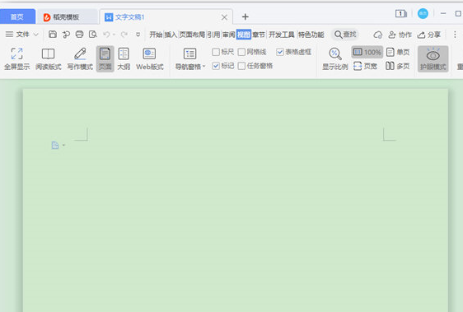Image resolution: width=463 pixels, height=312 pixels.
Task: Add a new tab with plus button
Action: (x=245, y=16)
